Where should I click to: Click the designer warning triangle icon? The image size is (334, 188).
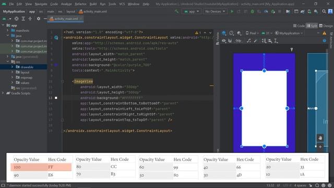click(x=324, y=33)
